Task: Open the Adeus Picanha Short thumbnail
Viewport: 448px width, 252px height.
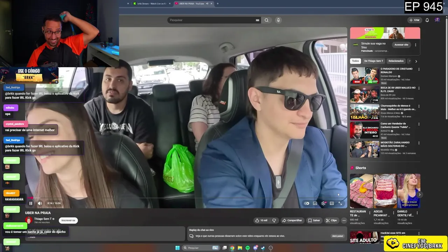Action: pos(385,191)
